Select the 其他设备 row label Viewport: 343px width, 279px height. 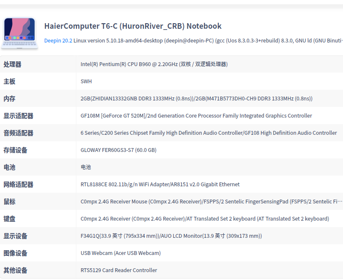click(15, 270)
